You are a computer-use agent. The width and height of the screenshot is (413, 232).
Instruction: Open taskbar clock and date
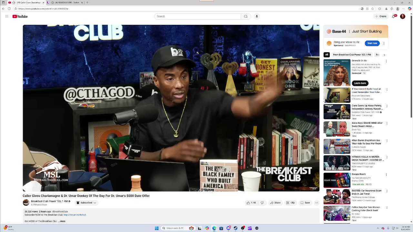pyautogui.click(x=405, y=228)
